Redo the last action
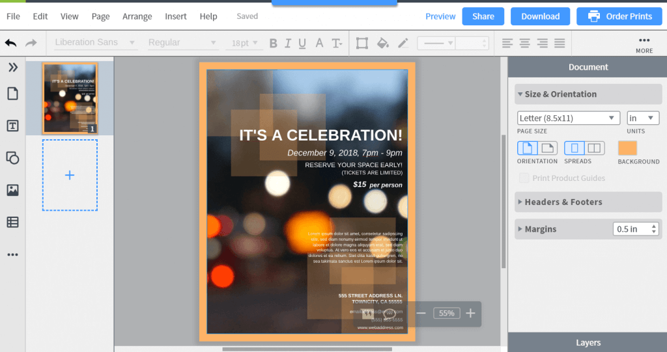The height and width of the screenshot is (352, 667). click(31, 43)
